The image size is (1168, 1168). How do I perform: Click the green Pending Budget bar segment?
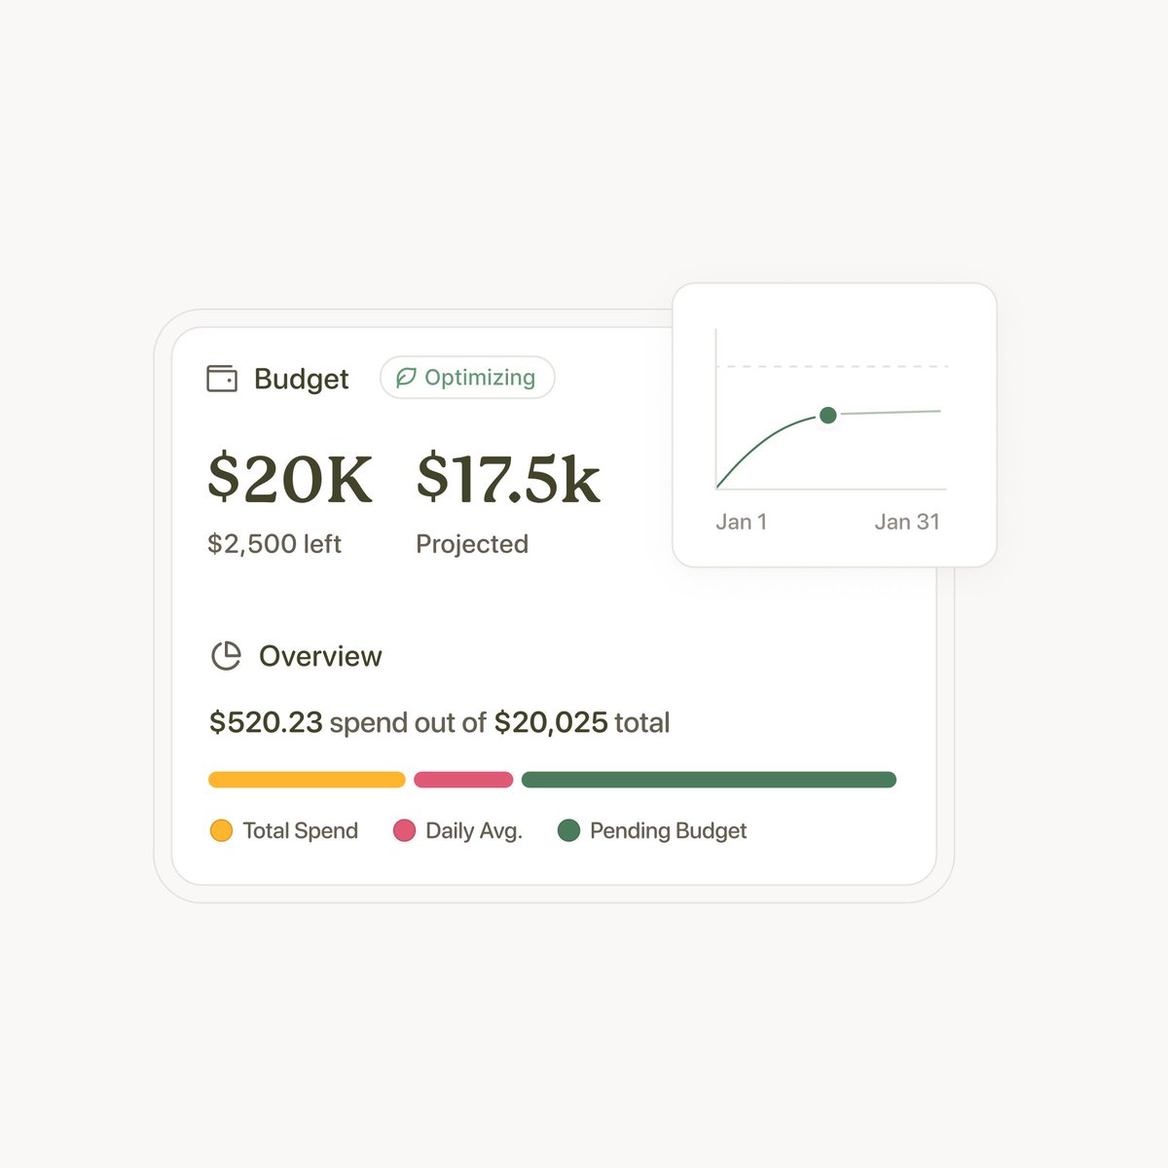point(709,780)
